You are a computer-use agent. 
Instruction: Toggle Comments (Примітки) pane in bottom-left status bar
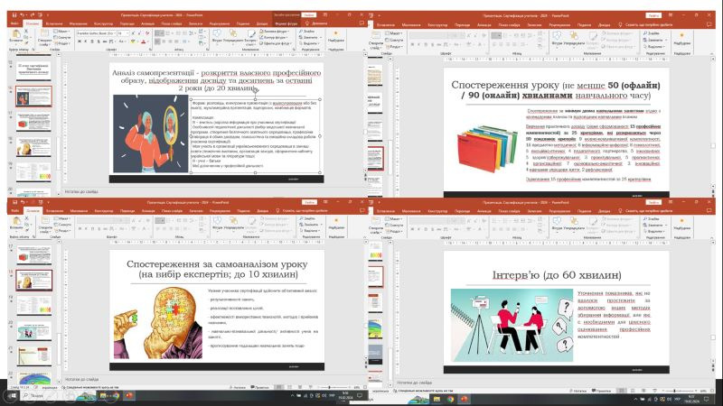(x=259, y=388)
